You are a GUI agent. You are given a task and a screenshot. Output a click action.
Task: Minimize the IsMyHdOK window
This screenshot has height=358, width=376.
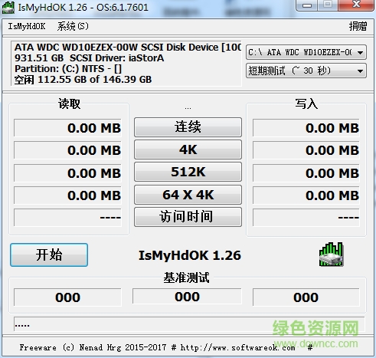point(307,5)
